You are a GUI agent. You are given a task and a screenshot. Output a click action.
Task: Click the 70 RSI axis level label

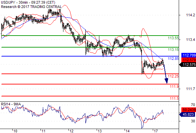(193, 105)
